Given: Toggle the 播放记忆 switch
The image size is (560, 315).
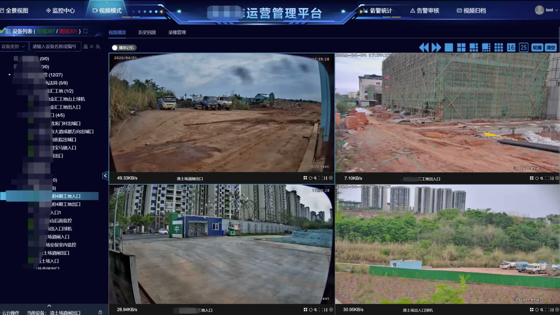Looking at the screenshot, I should pos(115,48).
